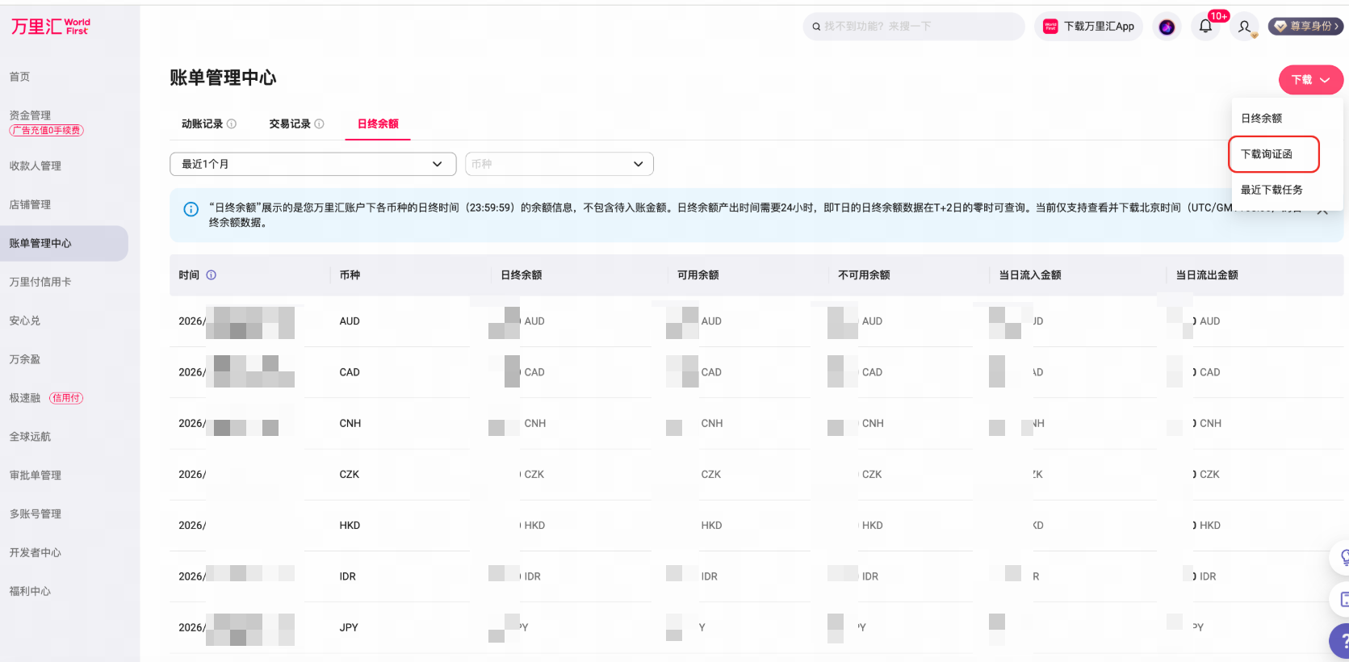Click the info icon next to 时间 header
1349x662 pixels.
212,275
